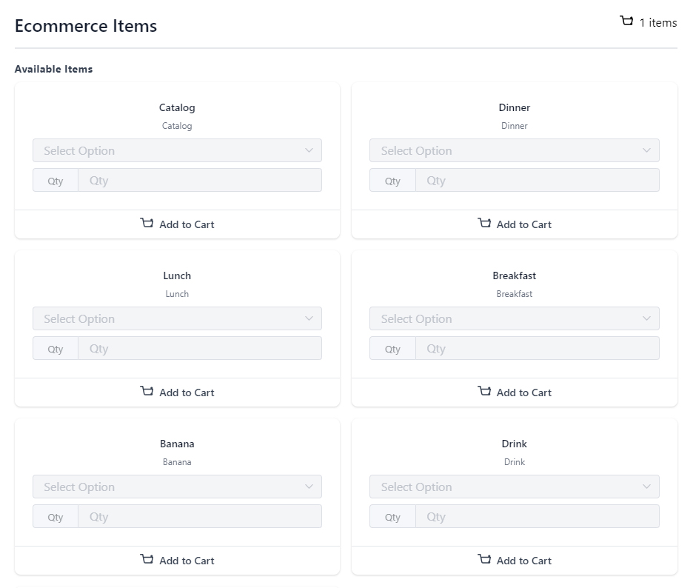The image size is (693, 588).
Task: Open the Lunch Select Option dropdown
Action: point(177,318)
